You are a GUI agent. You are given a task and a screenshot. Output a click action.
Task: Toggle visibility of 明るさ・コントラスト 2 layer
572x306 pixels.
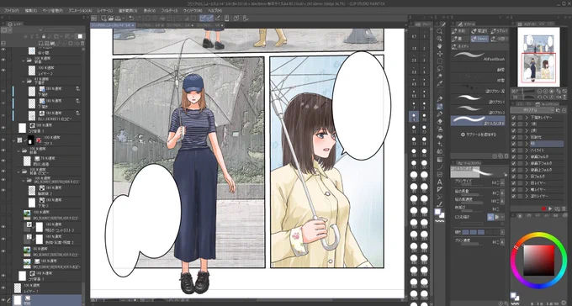tap(3, 227)
